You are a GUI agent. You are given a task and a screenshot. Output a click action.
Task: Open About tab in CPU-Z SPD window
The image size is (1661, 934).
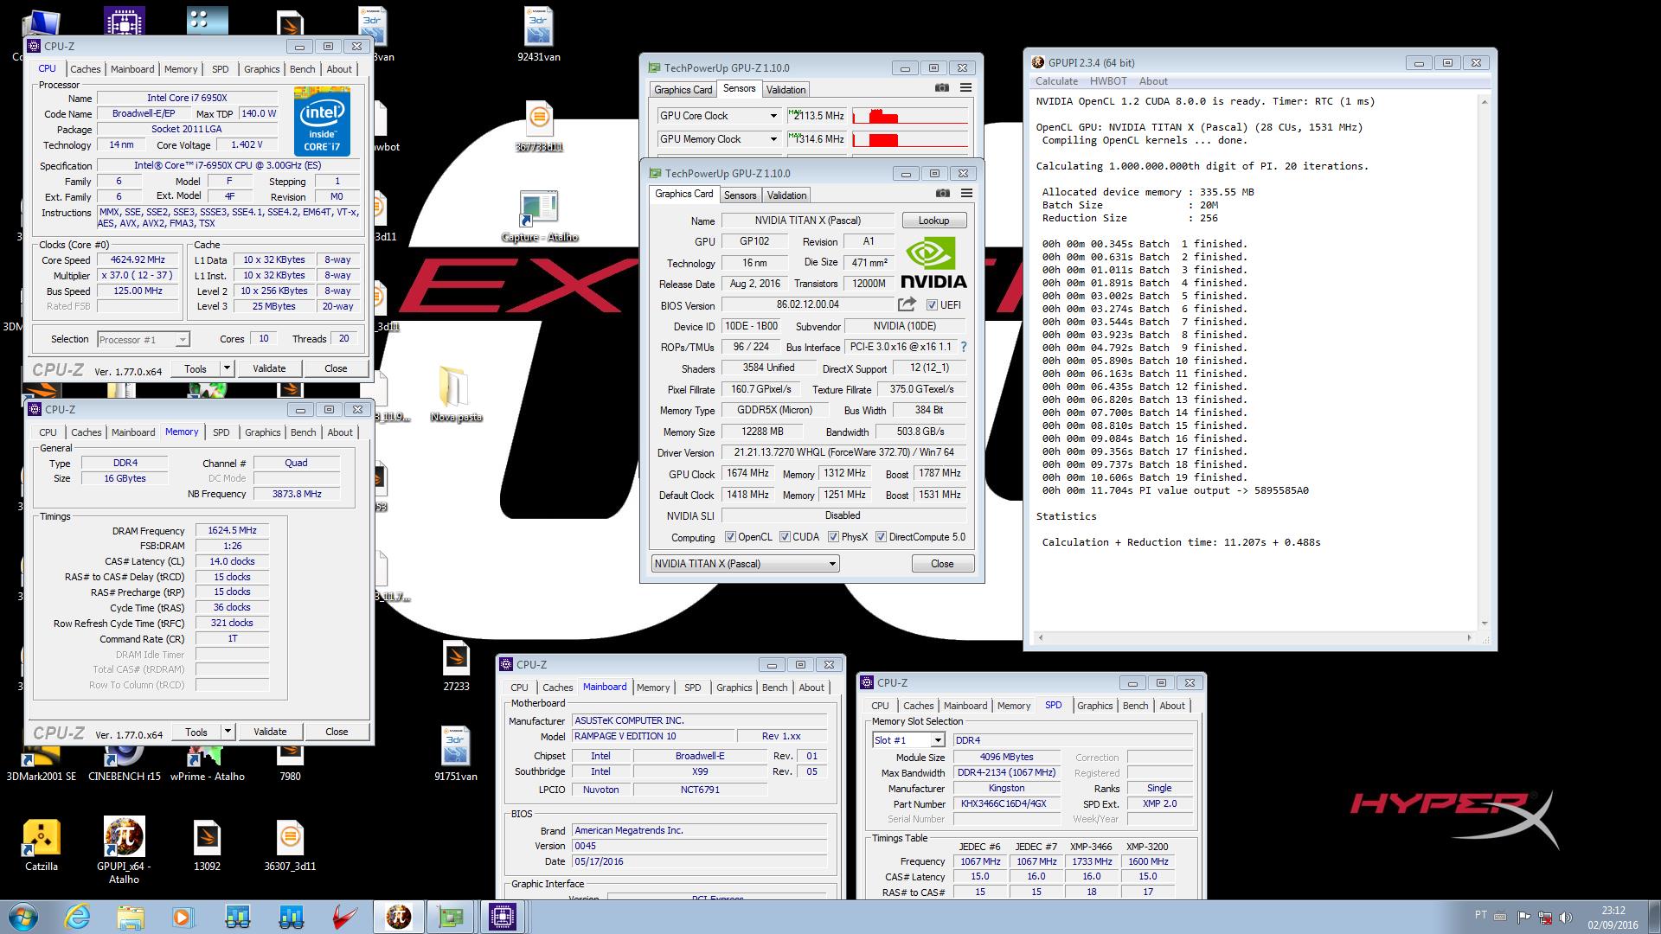tap(1172, 706)
